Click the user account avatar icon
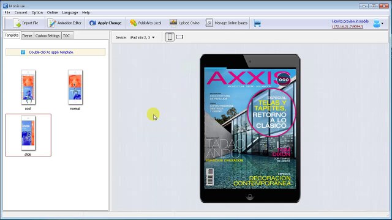 coord(377,23)
